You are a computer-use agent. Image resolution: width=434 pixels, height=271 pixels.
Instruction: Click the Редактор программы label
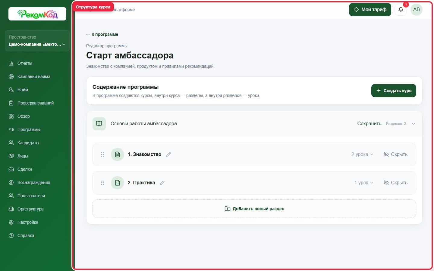pyautogui.click(x=107, y=46)
